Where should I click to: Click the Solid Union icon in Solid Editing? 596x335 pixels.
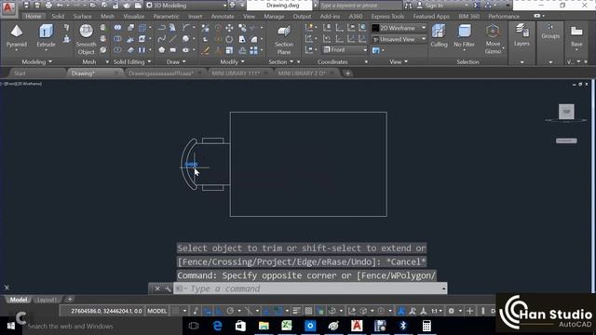(x=118, y=28)
